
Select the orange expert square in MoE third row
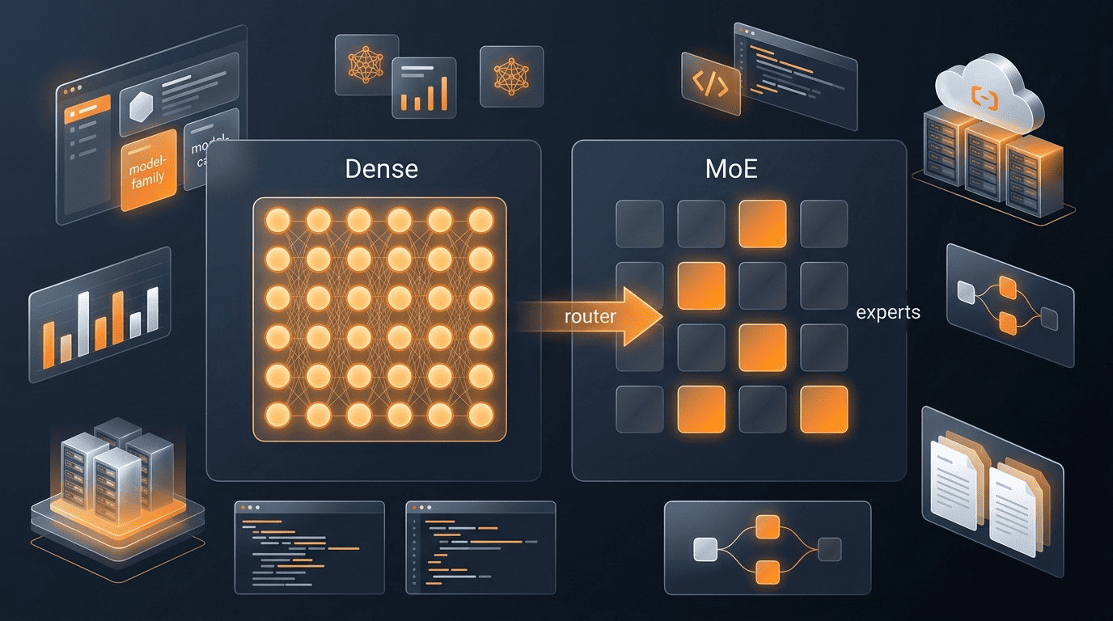coord(763,347)
